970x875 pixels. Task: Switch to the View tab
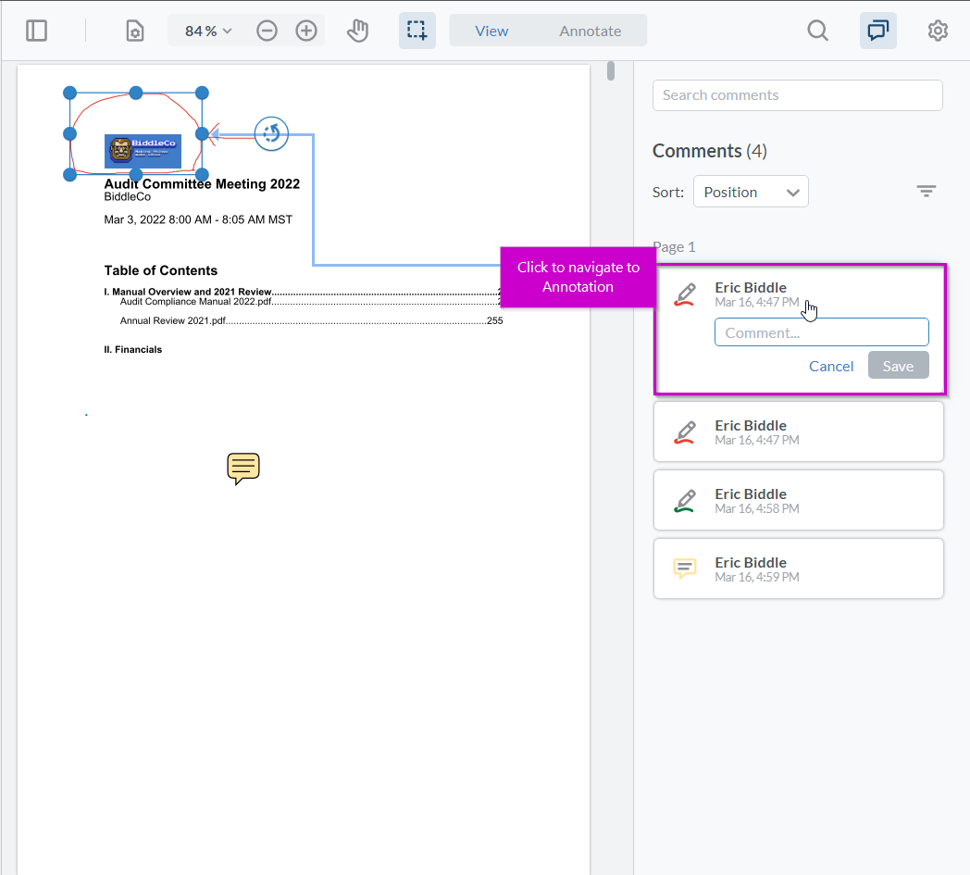coord(491,31)
